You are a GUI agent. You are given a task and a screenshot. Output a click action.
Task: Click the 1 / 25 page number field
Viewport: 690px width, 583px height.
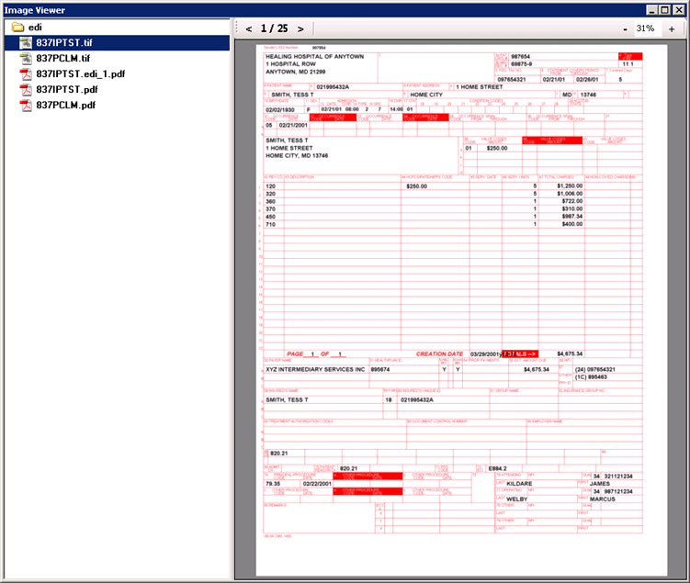[274, 29]
